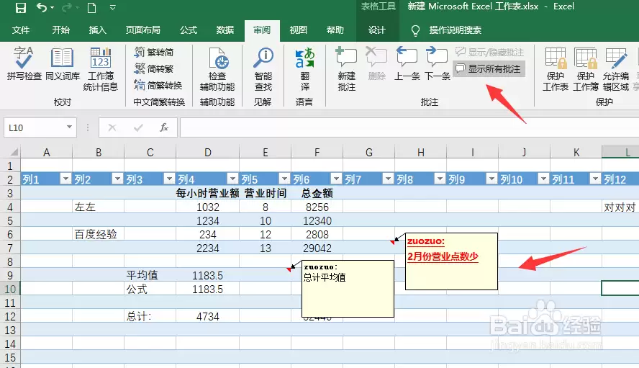Click the comment reading 总计平均值
639x368 pixels.
coord(348,289)
